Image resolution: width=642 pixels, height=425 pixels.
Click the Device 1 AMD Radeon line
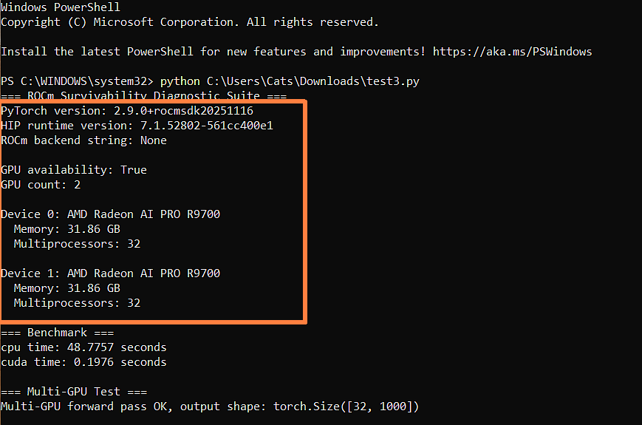point(110,273)
